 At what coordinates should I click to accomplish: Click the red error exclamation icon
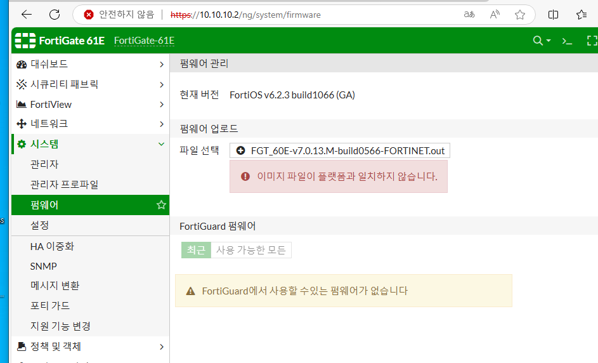[x=245, y=176]
